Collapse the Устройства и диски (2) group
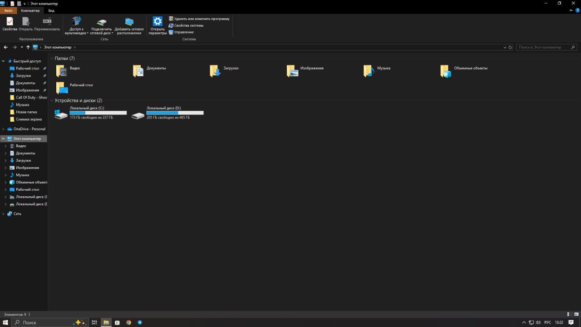The width and height of the screenshot is (581, 327). tap(52, 100)
